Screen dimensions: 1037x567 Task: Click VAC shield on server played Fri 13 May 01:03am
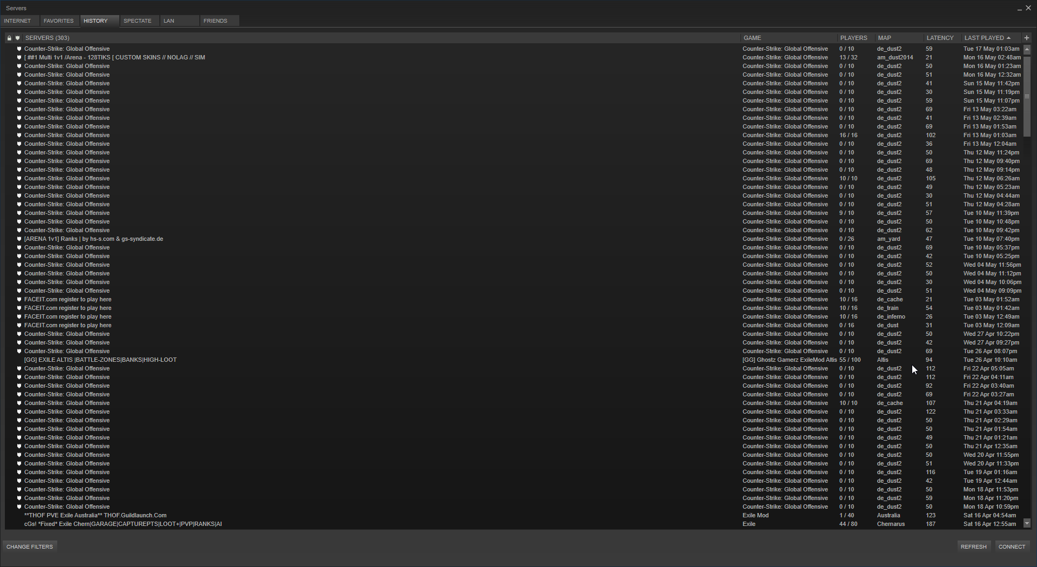pyautogui.click(x=19, y=135)
